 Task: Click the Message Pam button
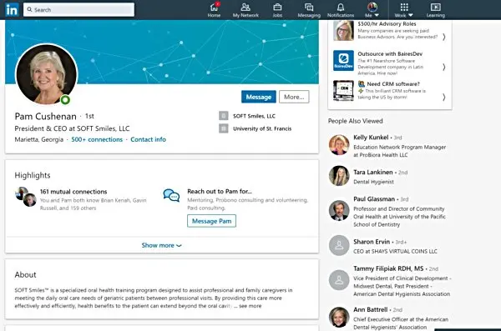(x=211, y=221)
